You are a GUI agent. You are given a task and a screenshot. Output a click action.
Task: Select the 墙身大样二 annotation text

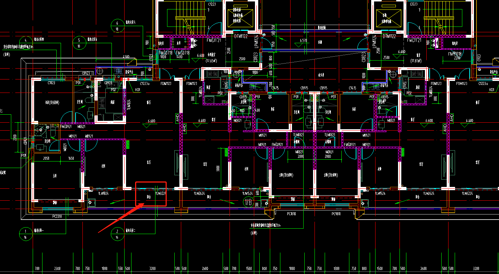130,230
